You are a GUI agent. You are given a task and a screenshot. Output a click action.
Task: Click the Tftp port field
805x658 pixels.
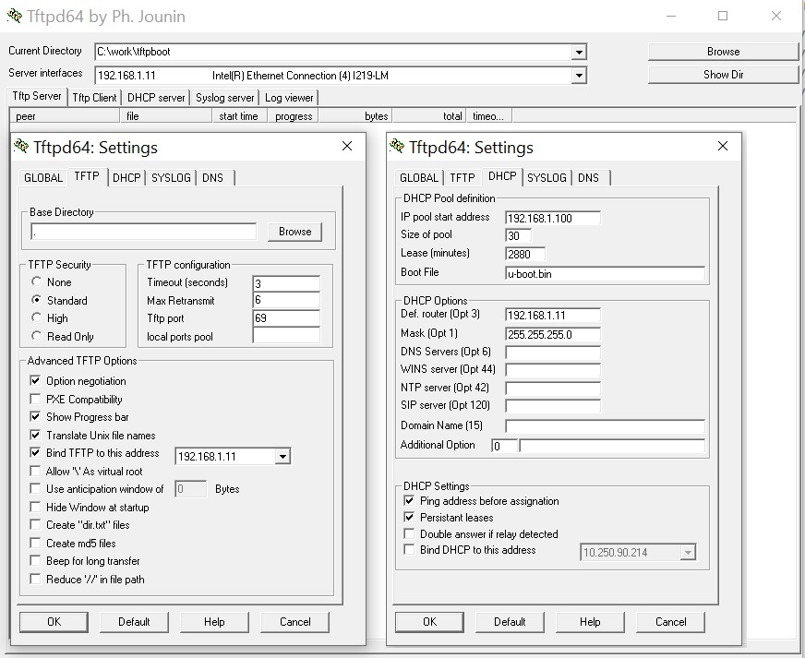click(x=286, y=317)
